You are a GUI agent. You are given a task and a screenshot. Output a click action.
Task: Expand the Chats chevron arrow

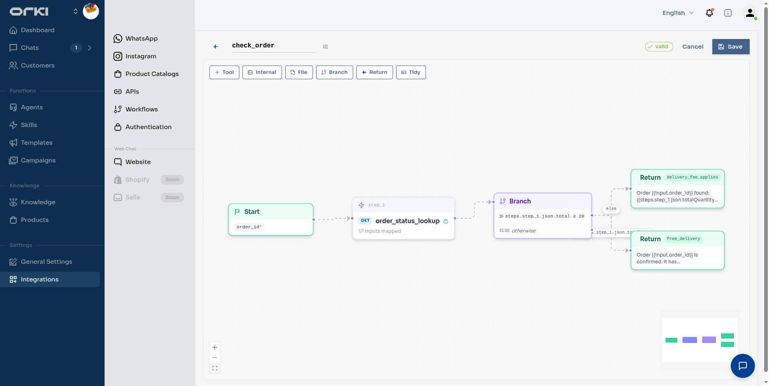click(90, 48)
